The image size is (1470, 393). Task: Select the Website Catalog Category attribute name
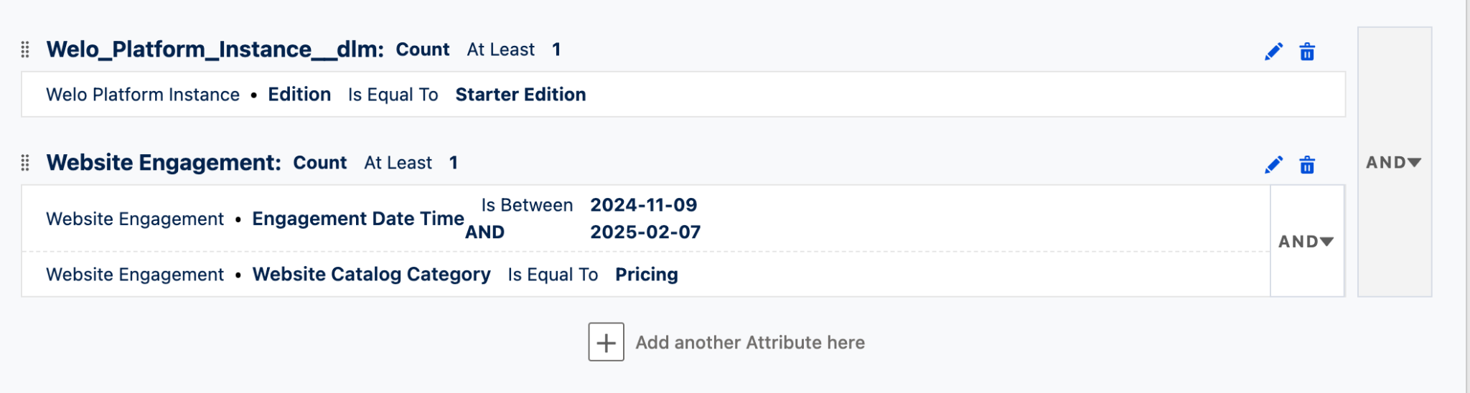371,275
